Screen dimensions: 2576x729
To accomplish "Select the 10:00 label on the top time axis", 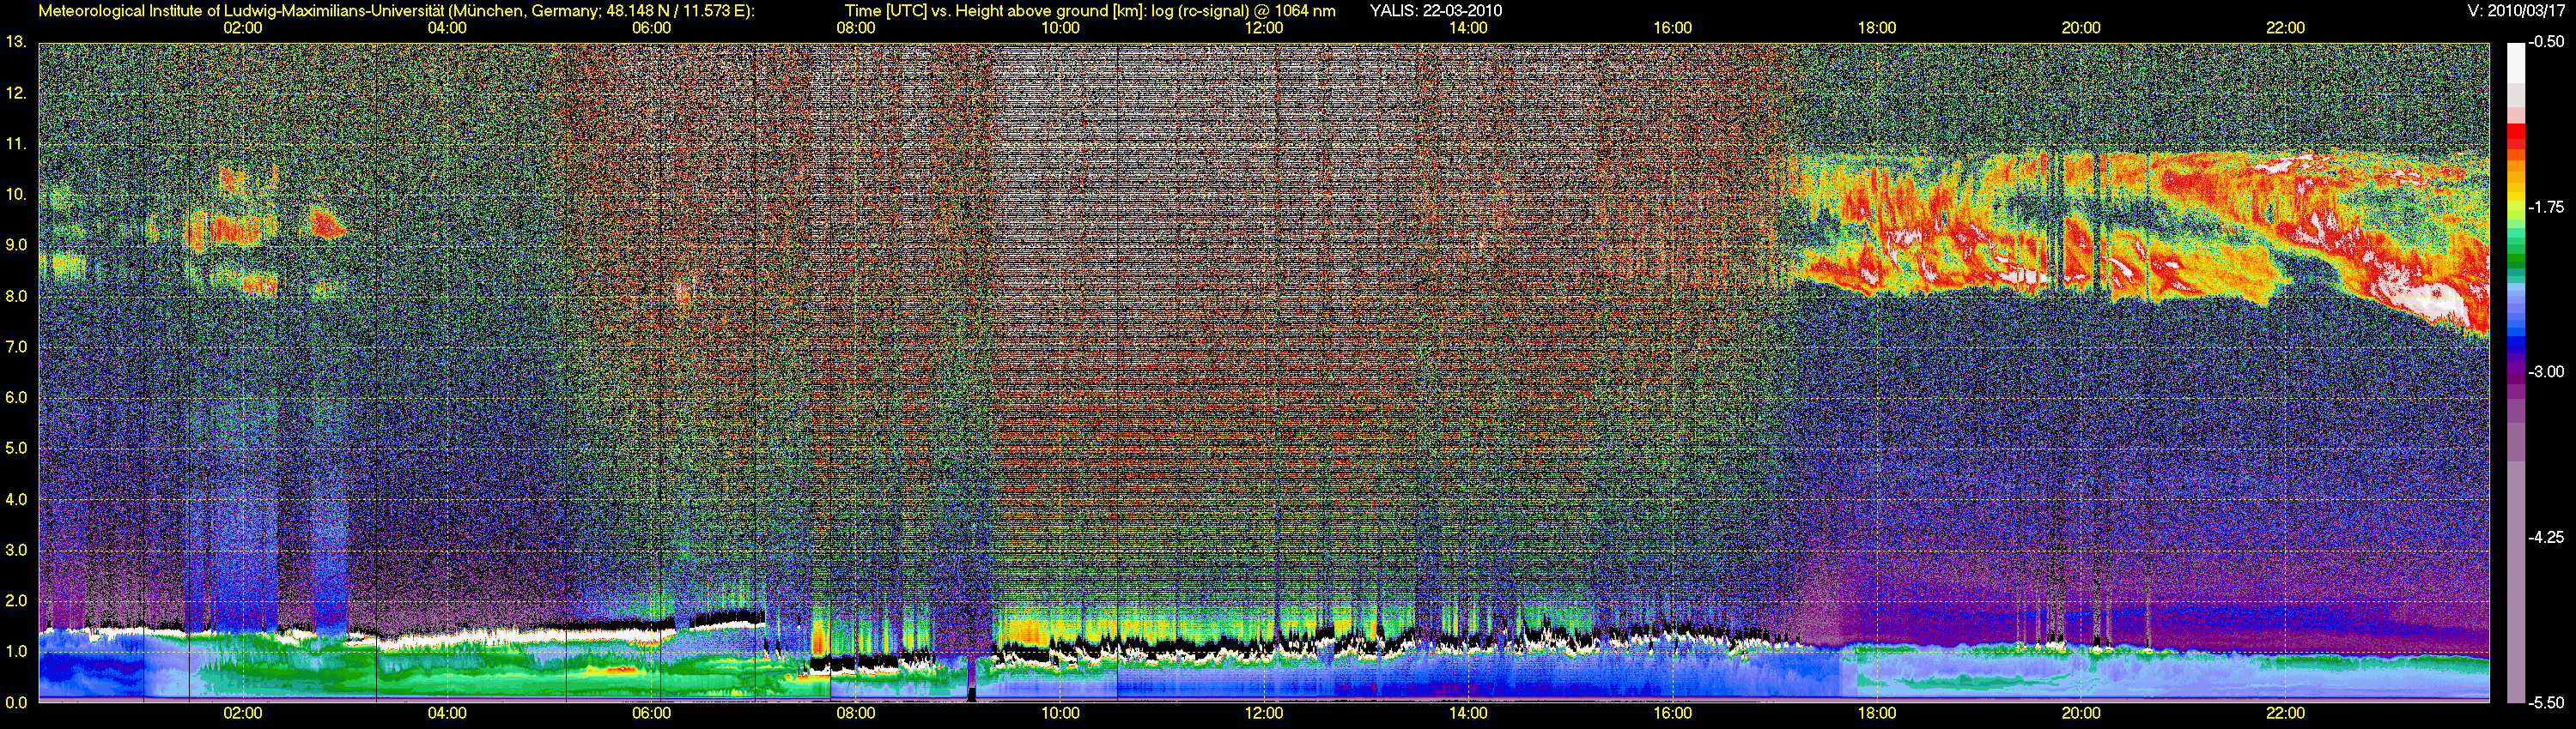I will [1060, 28].
